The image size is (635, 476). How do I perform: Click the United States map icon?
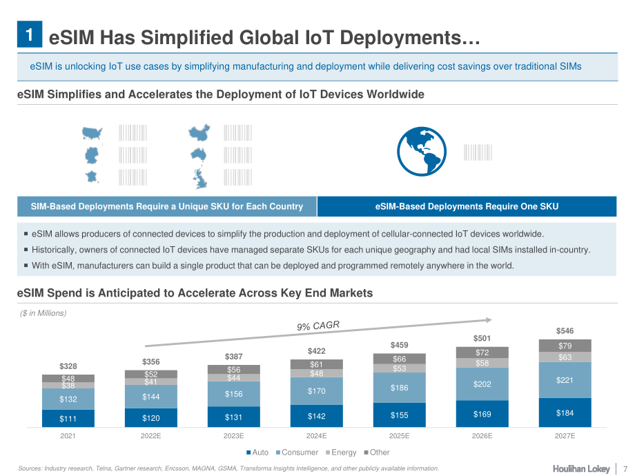pos(92,133)
